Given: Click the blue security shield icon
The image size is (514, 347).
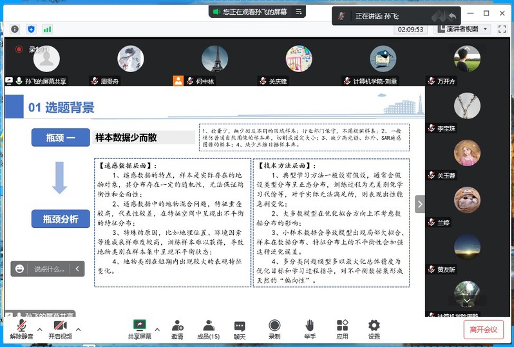Looking at the screenshot, I should pyautogui.click(x=31, y=29).
